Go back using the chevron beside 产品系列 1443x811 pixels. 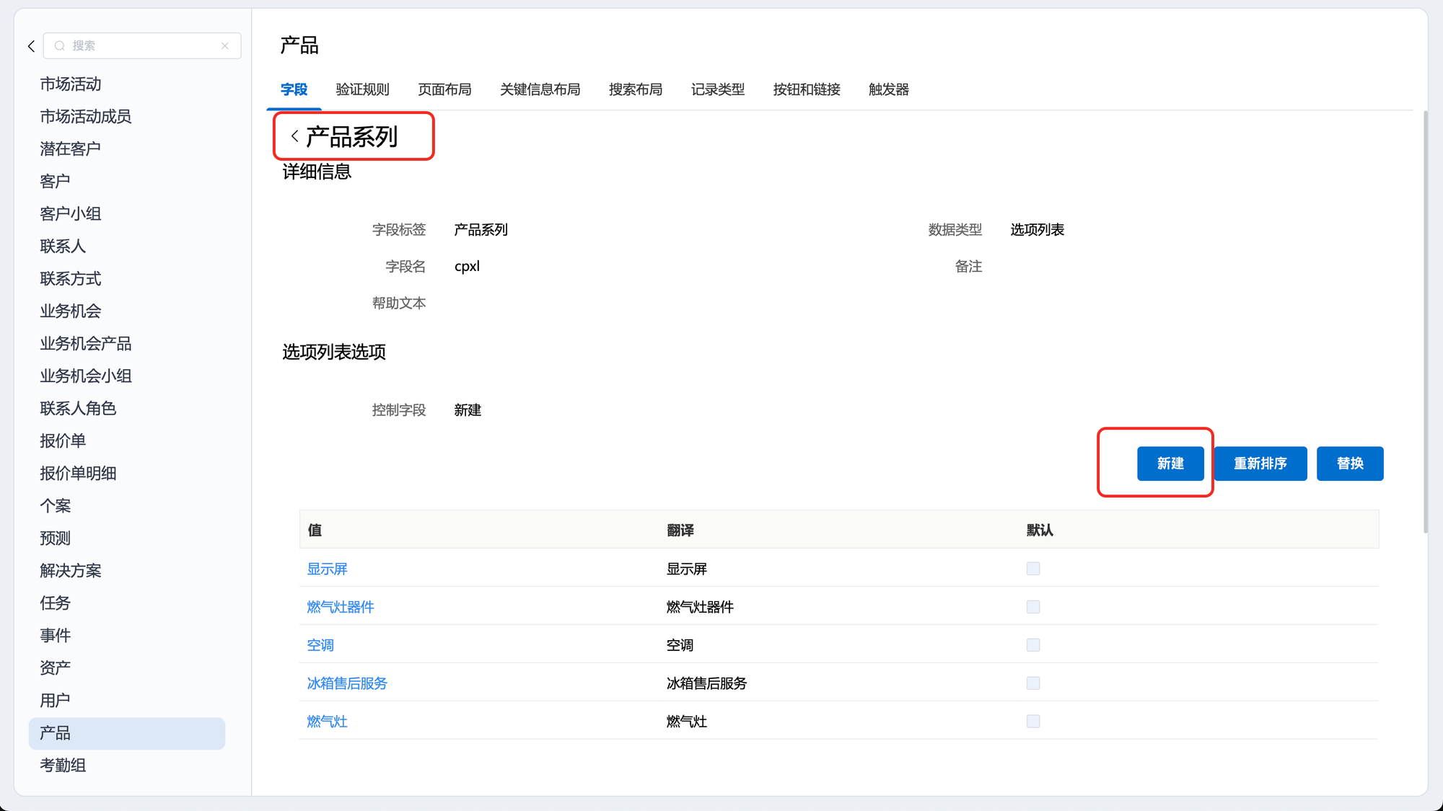pos(294,136)
